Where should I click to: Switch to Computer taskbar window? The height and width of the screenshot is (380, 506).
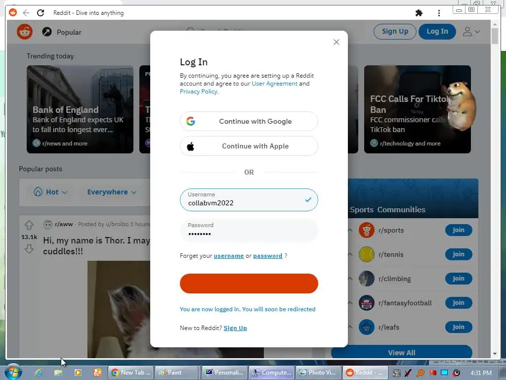(271, 373)
